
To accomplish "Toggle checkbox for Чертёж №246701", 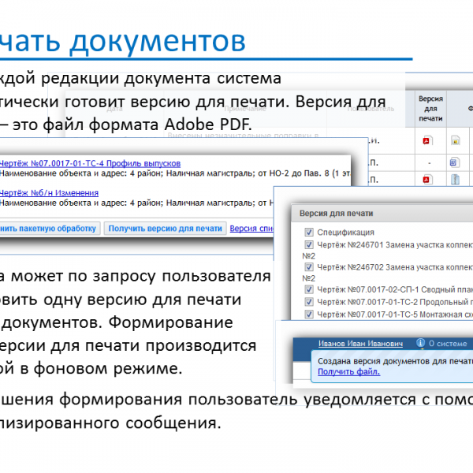I will (x=309, y=244).
